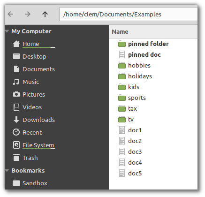
Task: Select the 'hobbies' folder name
Action: tap(139, 65)
